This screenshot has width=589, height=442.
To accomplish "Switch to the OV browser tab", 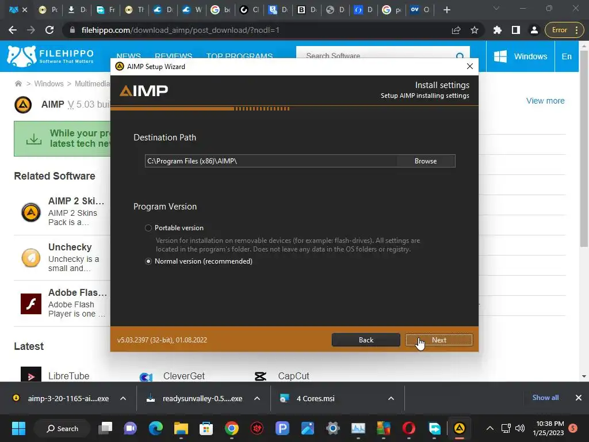I will [x=420, y=10].
